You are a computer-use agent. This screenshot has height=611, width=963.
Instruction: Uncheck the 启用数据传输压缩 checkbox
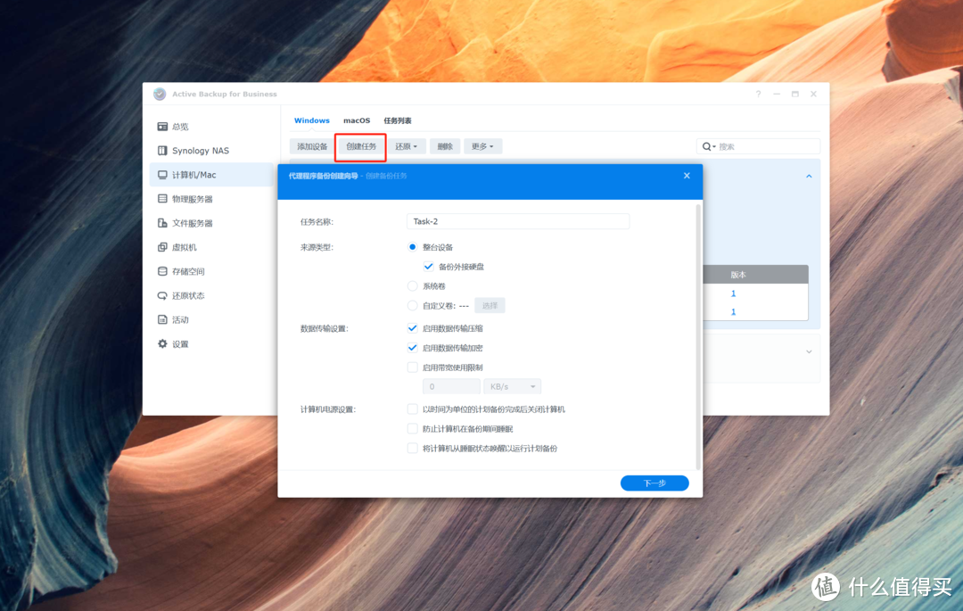click(412, 328)
